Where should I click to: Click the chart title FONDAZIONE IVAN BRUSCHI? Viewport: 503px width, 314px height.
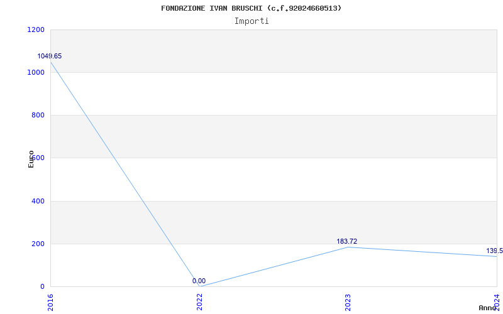pos(251,8)
